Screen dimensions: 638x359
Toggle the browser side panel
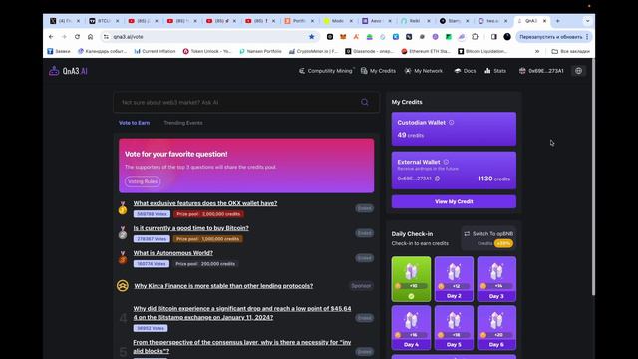494,37
